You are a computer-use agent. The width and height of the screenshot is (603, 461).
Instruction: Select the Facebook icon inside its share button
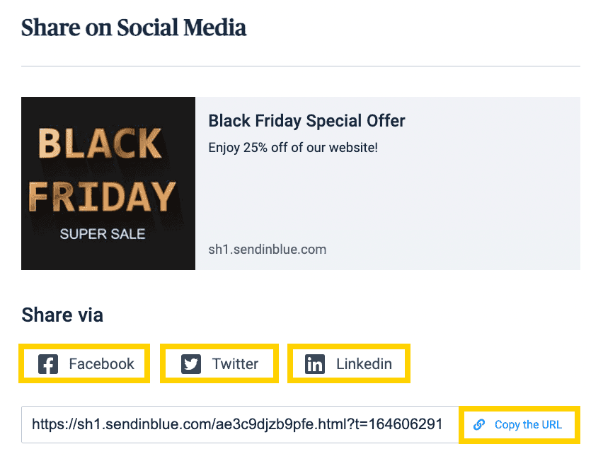point(47,363)
